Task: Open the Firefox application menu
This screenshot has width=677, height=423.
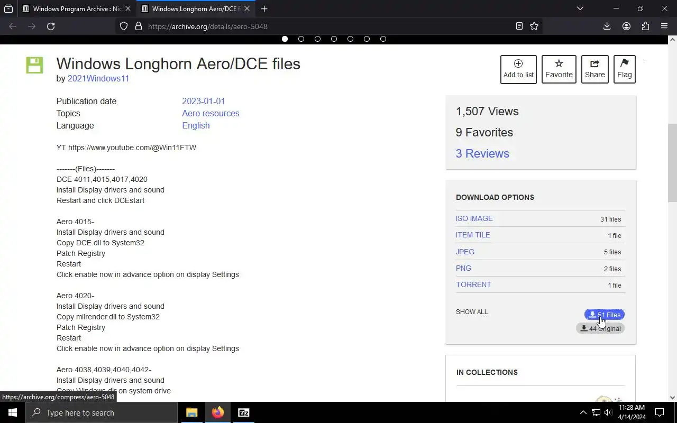Action: point(664,26)
